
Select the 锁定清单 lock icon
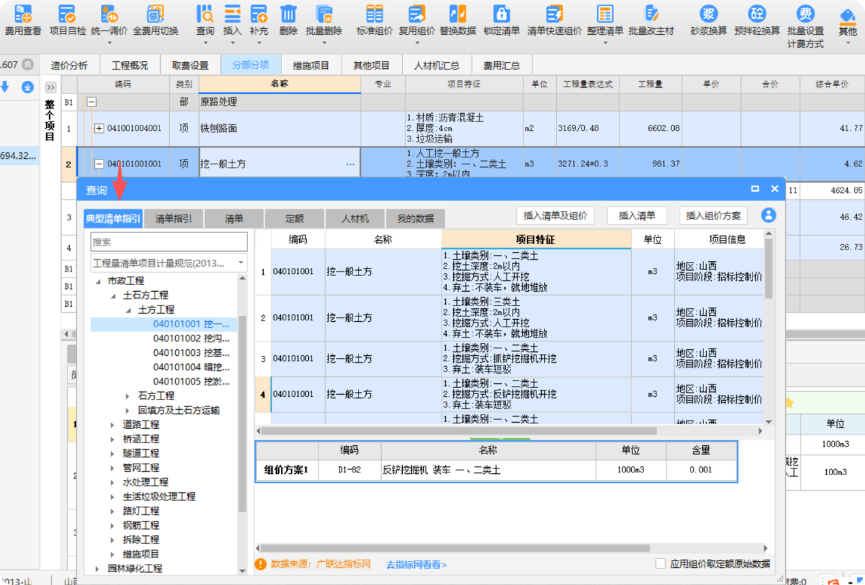501,14
